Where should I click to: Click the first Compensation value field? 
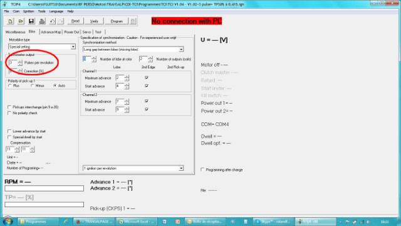[x=10, y=149]
